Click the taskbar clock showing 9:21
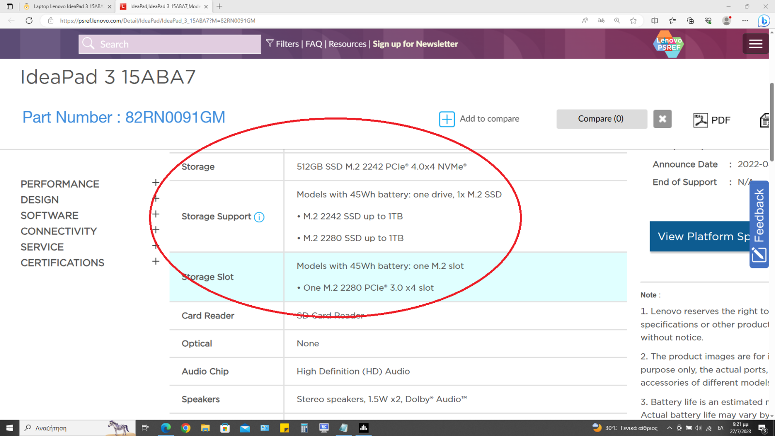This screenshot has width=775, height=436. point(741,428)
